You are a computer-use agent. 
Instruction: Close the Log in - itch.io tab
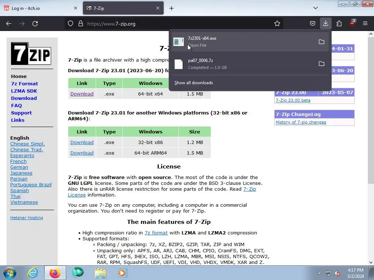click(x=76, y=8)
